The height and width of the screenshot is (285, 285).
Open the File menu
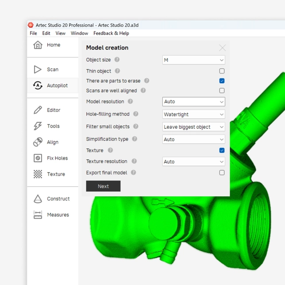click(x=33, y=33)
